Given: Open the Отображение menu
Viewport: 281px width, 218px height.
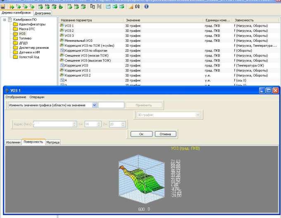Looking at the screenshot, I should (x=16, y=97).
